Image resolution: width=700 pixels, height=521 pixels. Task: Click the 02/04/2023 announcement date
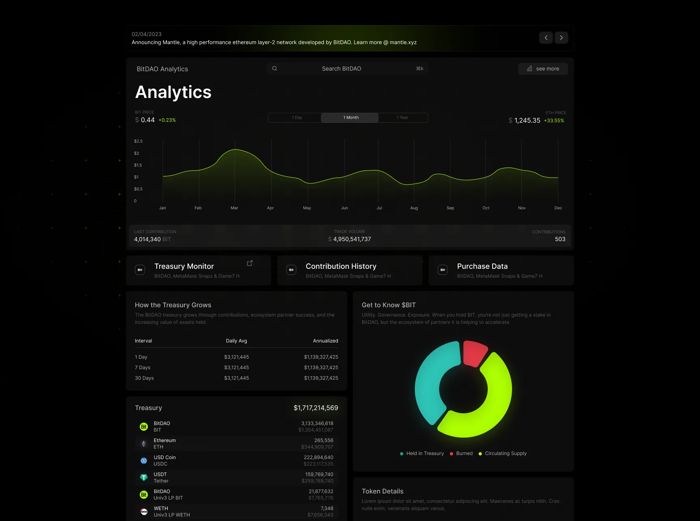tap(147, 34)
